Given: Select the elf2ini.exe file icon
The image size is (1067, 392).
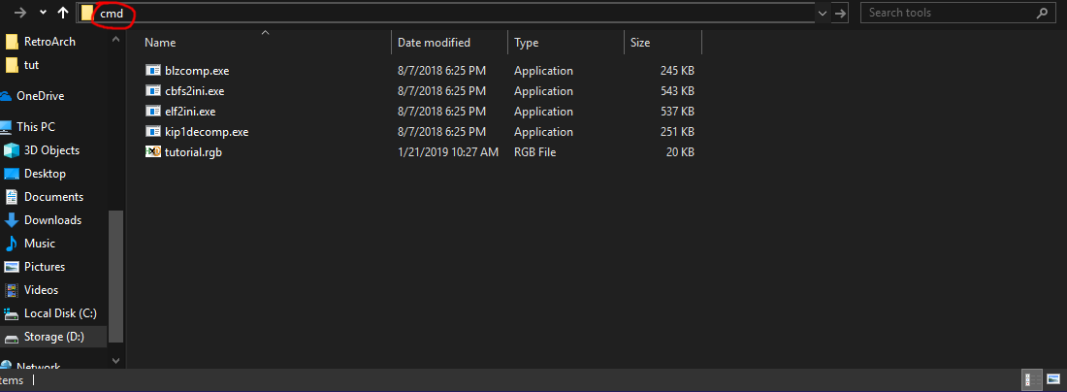Looking at the screenshot, I should click(x=152, y=111).
